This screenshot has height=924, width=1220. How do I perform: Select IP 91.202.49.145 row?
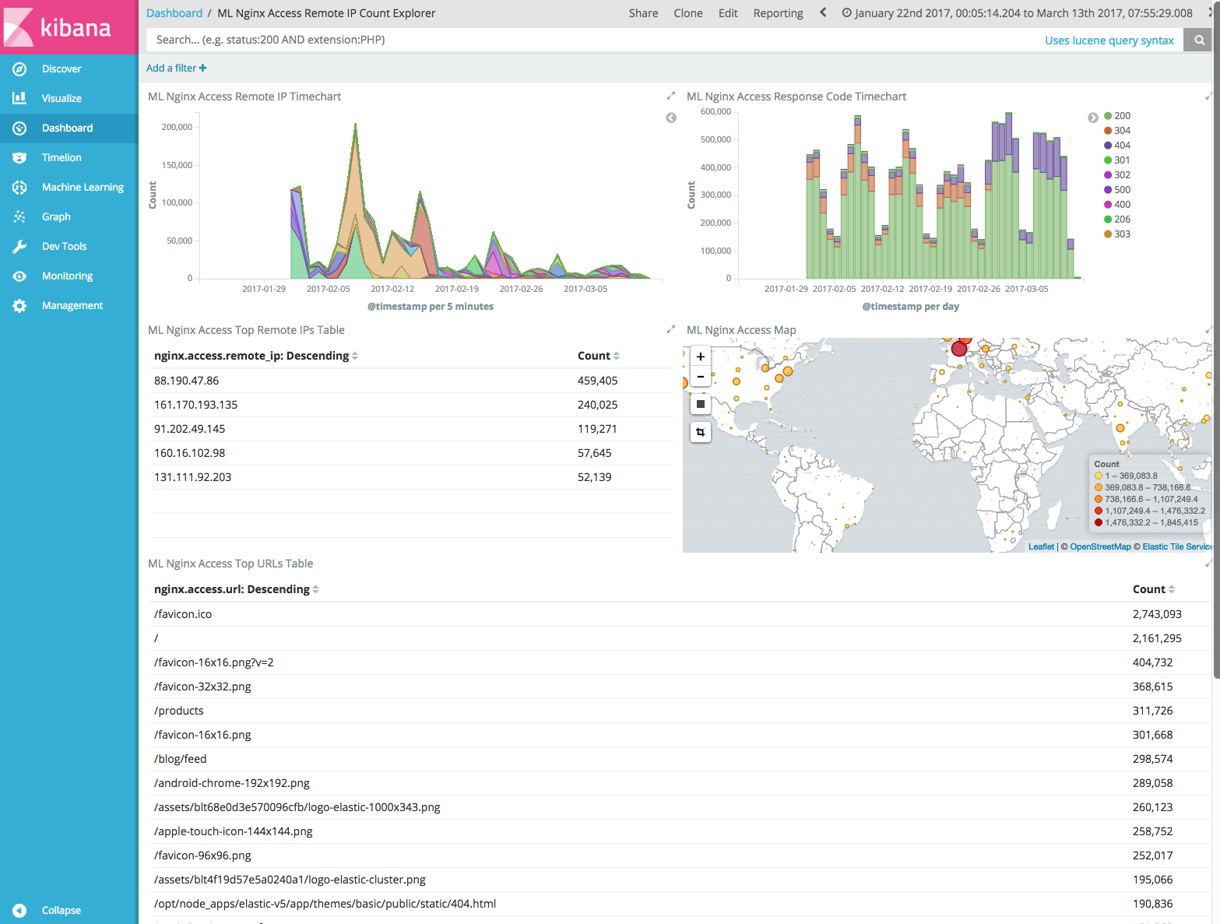[411, 429]
